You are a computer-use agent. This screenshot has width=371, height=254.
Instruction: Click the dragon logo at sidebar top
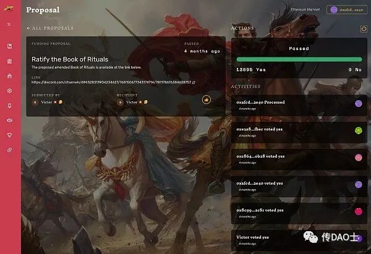point(9,9)
